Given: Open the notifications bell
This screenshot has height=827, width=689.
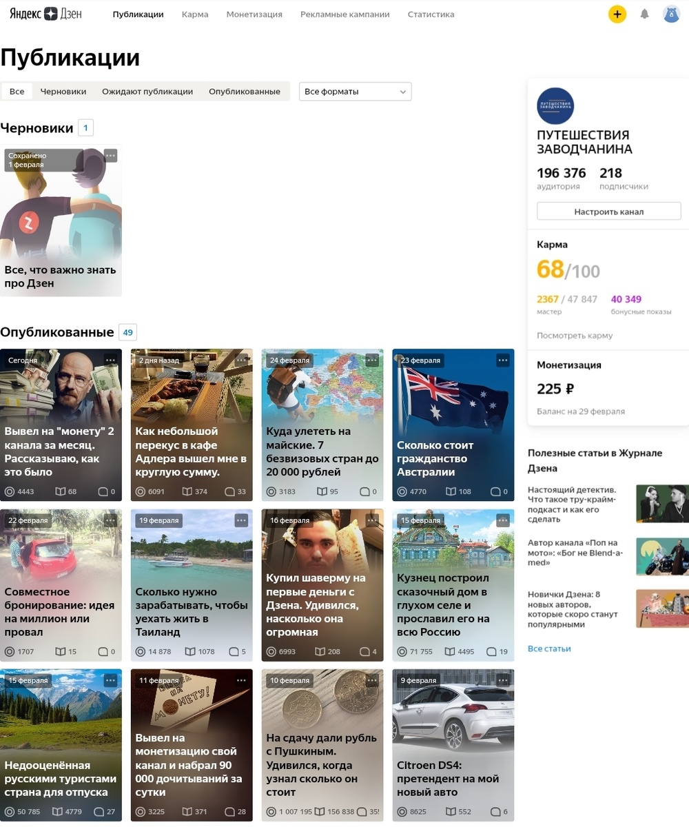Looking at the screenshot, I should 645,14.
